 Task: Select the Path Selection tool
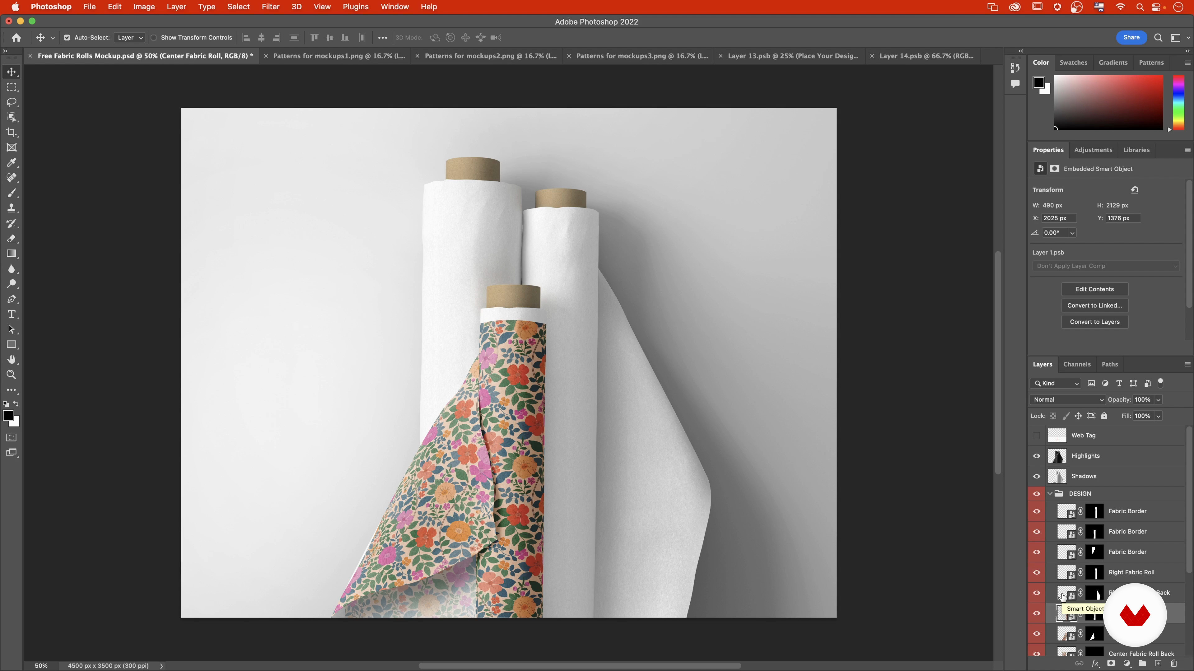click(x=12, y=330)
